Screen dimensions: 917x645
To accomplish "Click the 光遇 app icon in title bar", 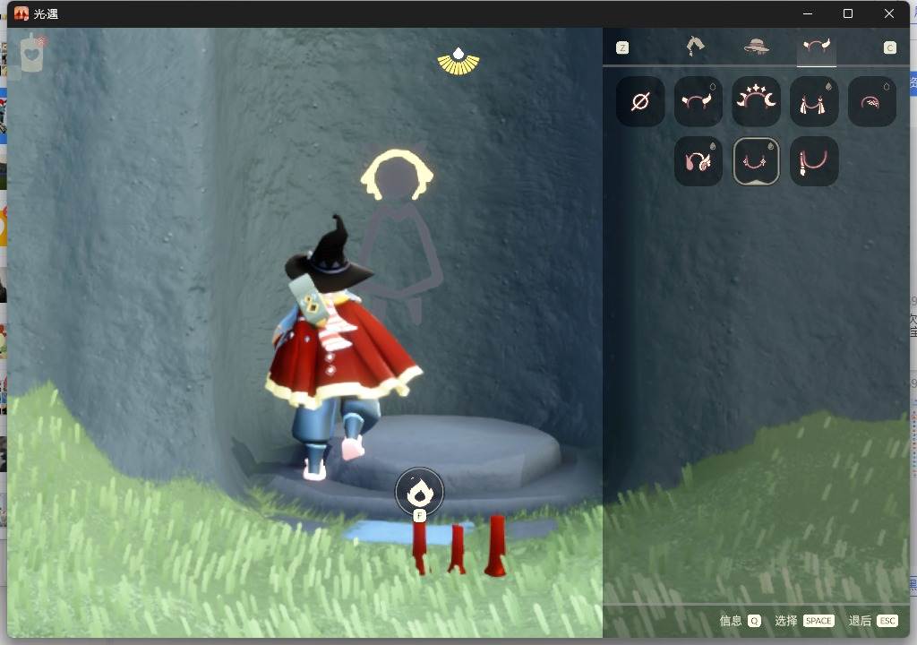I will point(21,13).
